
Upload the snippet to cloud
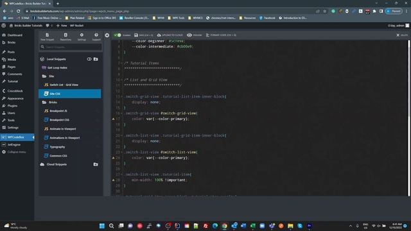pos(170,35)
